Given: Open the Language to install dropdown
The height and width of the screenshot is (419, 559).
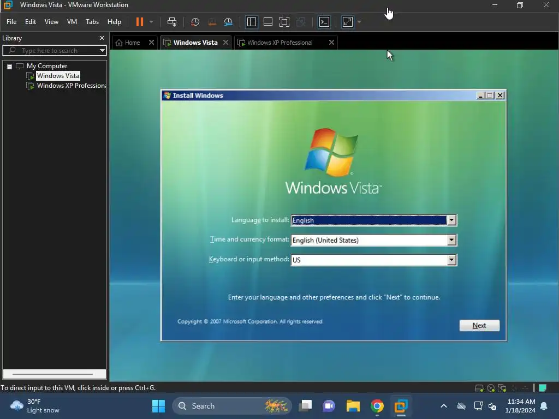Looking at the screenshot, I should pyautogui.click(x=451, y=220).
